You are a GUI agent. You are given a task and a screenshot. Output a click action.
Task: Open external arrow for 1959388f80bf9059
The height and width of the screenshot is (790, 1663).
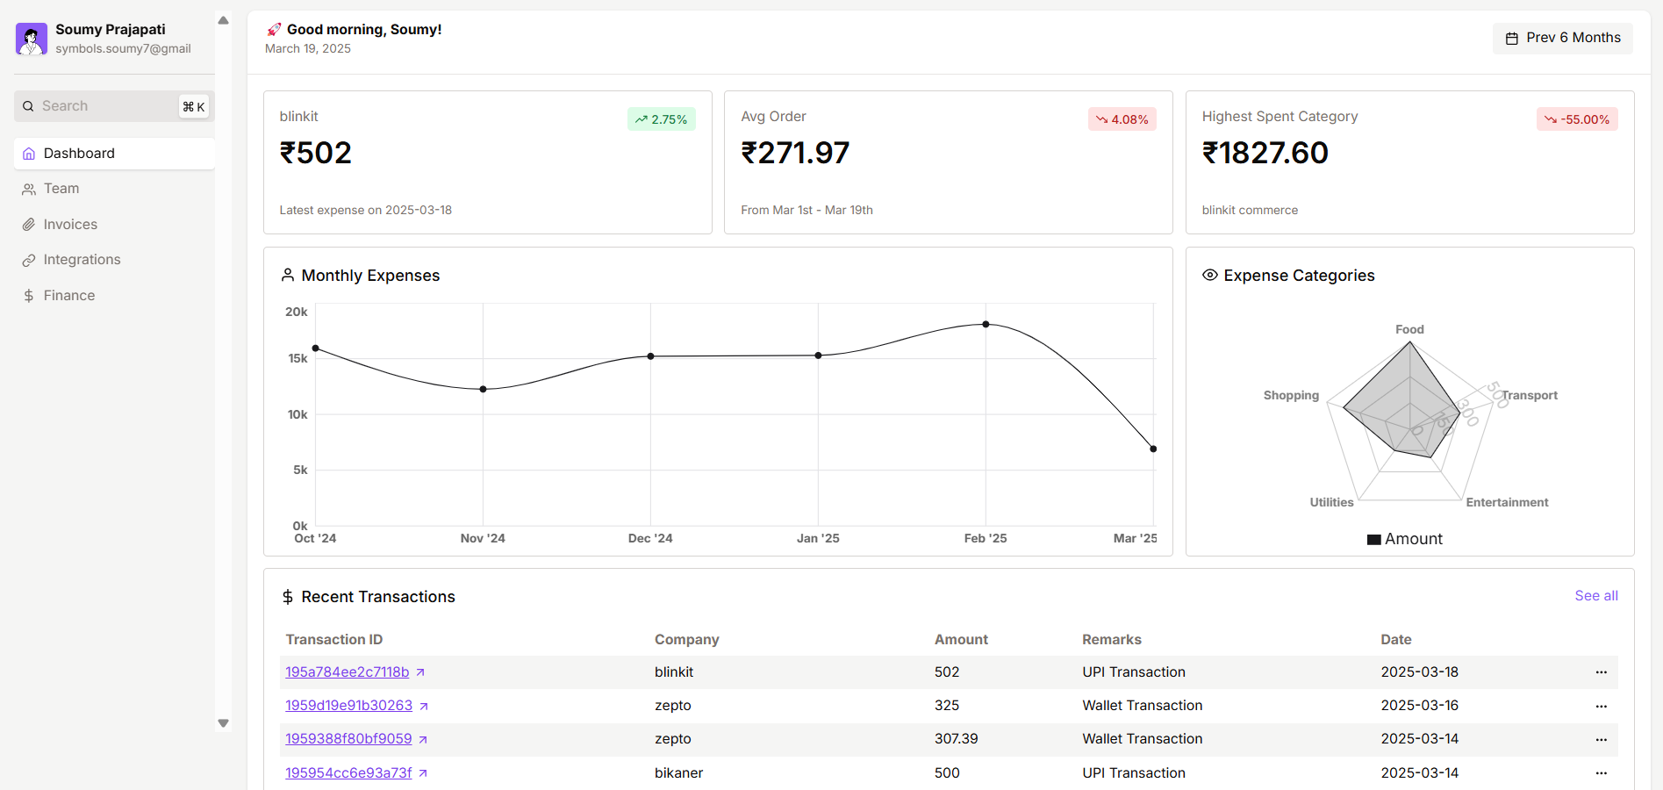[423, 739]
